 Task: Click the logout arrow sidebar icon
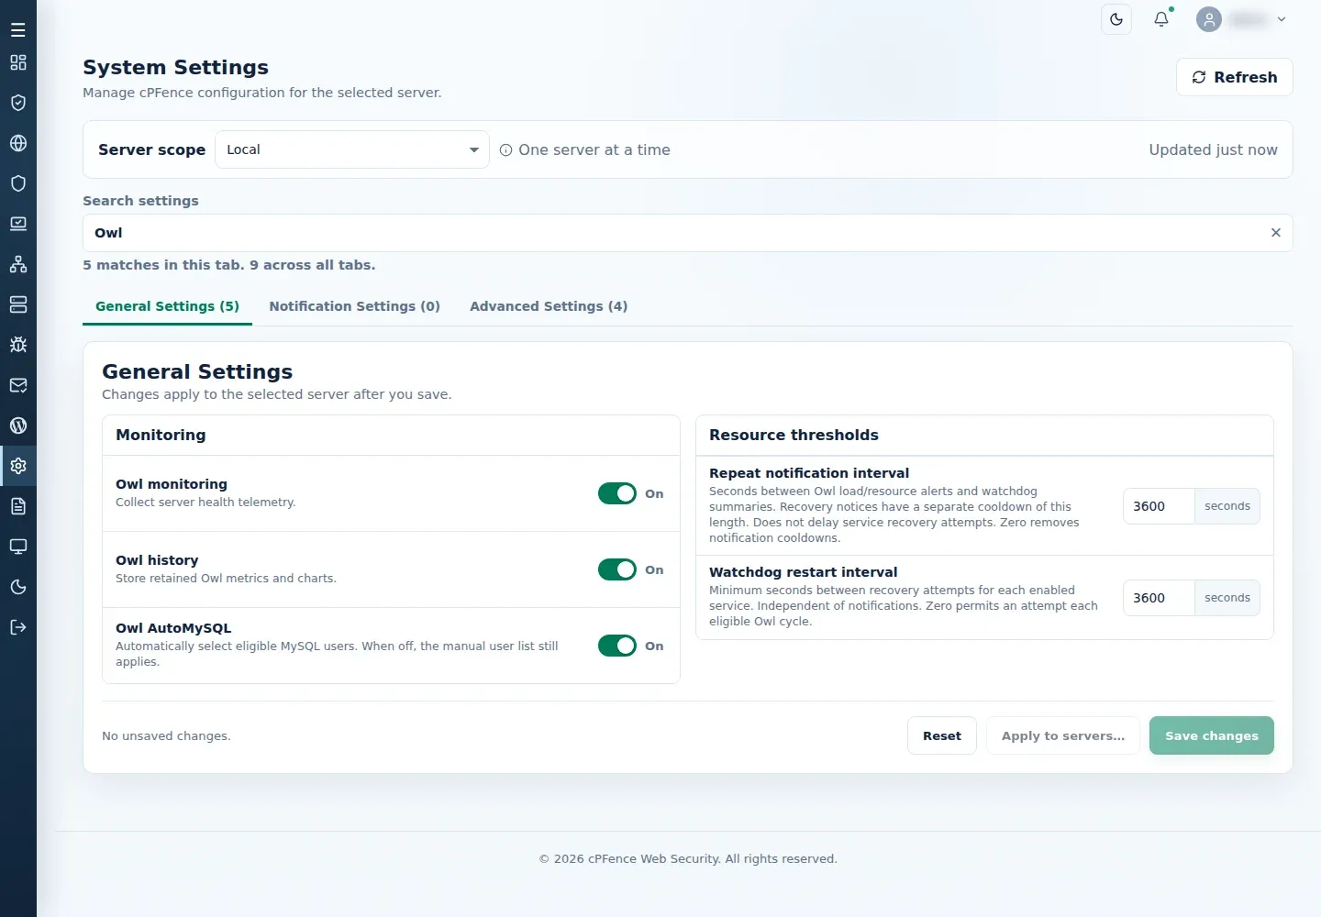click(18, 627)
